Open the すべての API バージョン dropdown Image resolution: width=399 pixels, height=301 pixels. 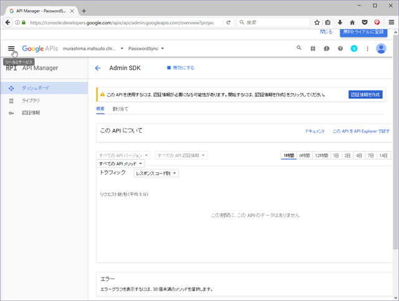tap(123, 155)
